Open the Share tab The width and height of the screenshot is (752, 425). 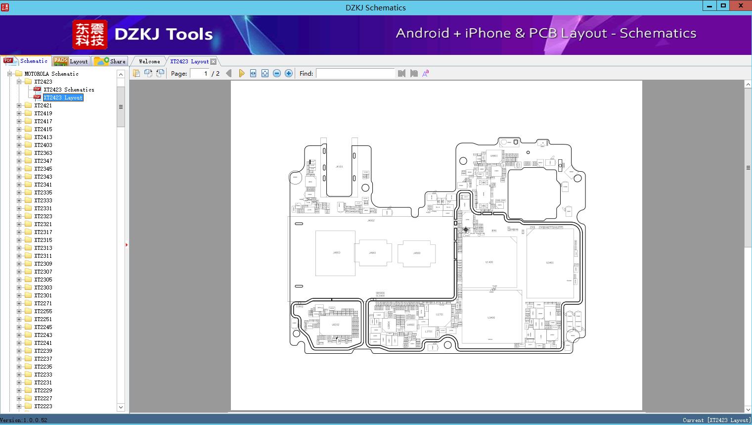click(110, 61)
